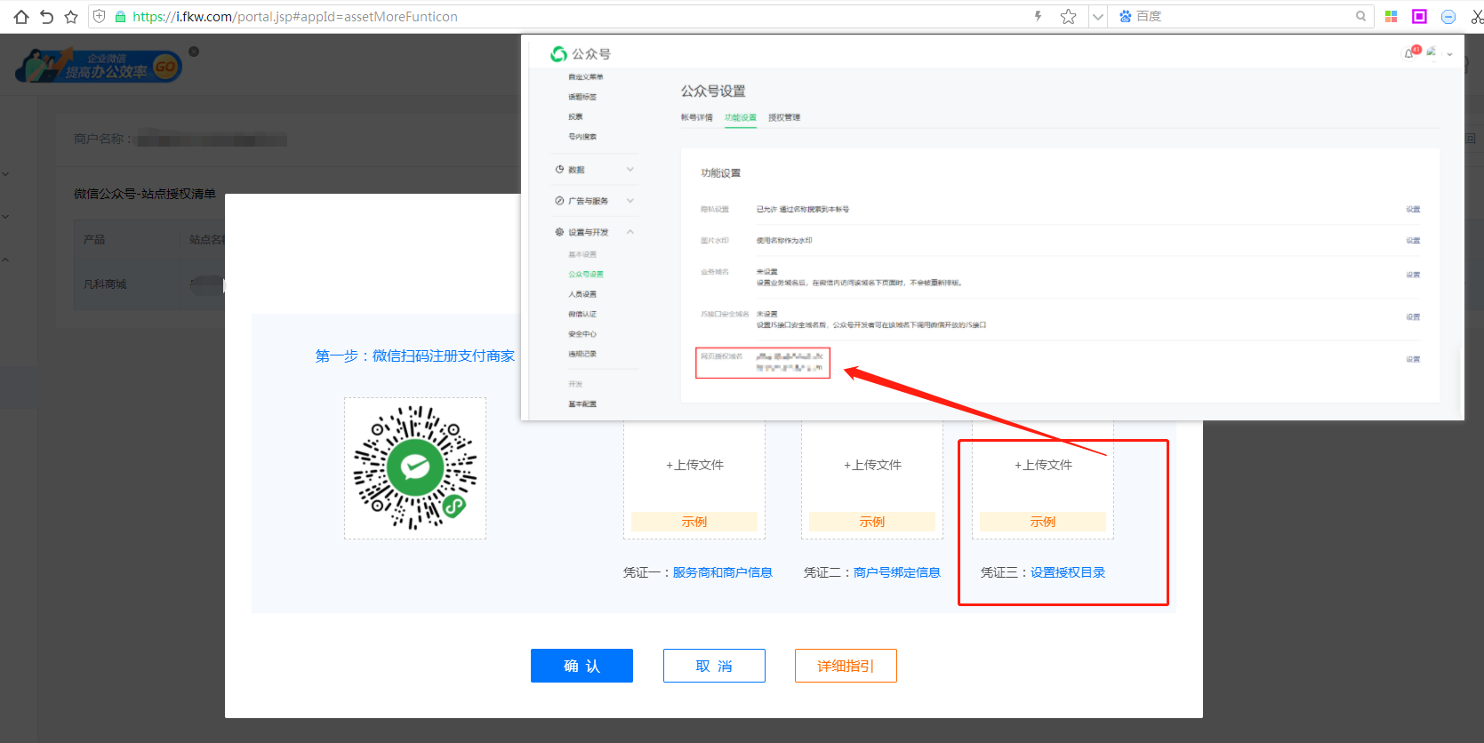Click the 取消 button
The image size is (1484, 743).
coord(714,666)
